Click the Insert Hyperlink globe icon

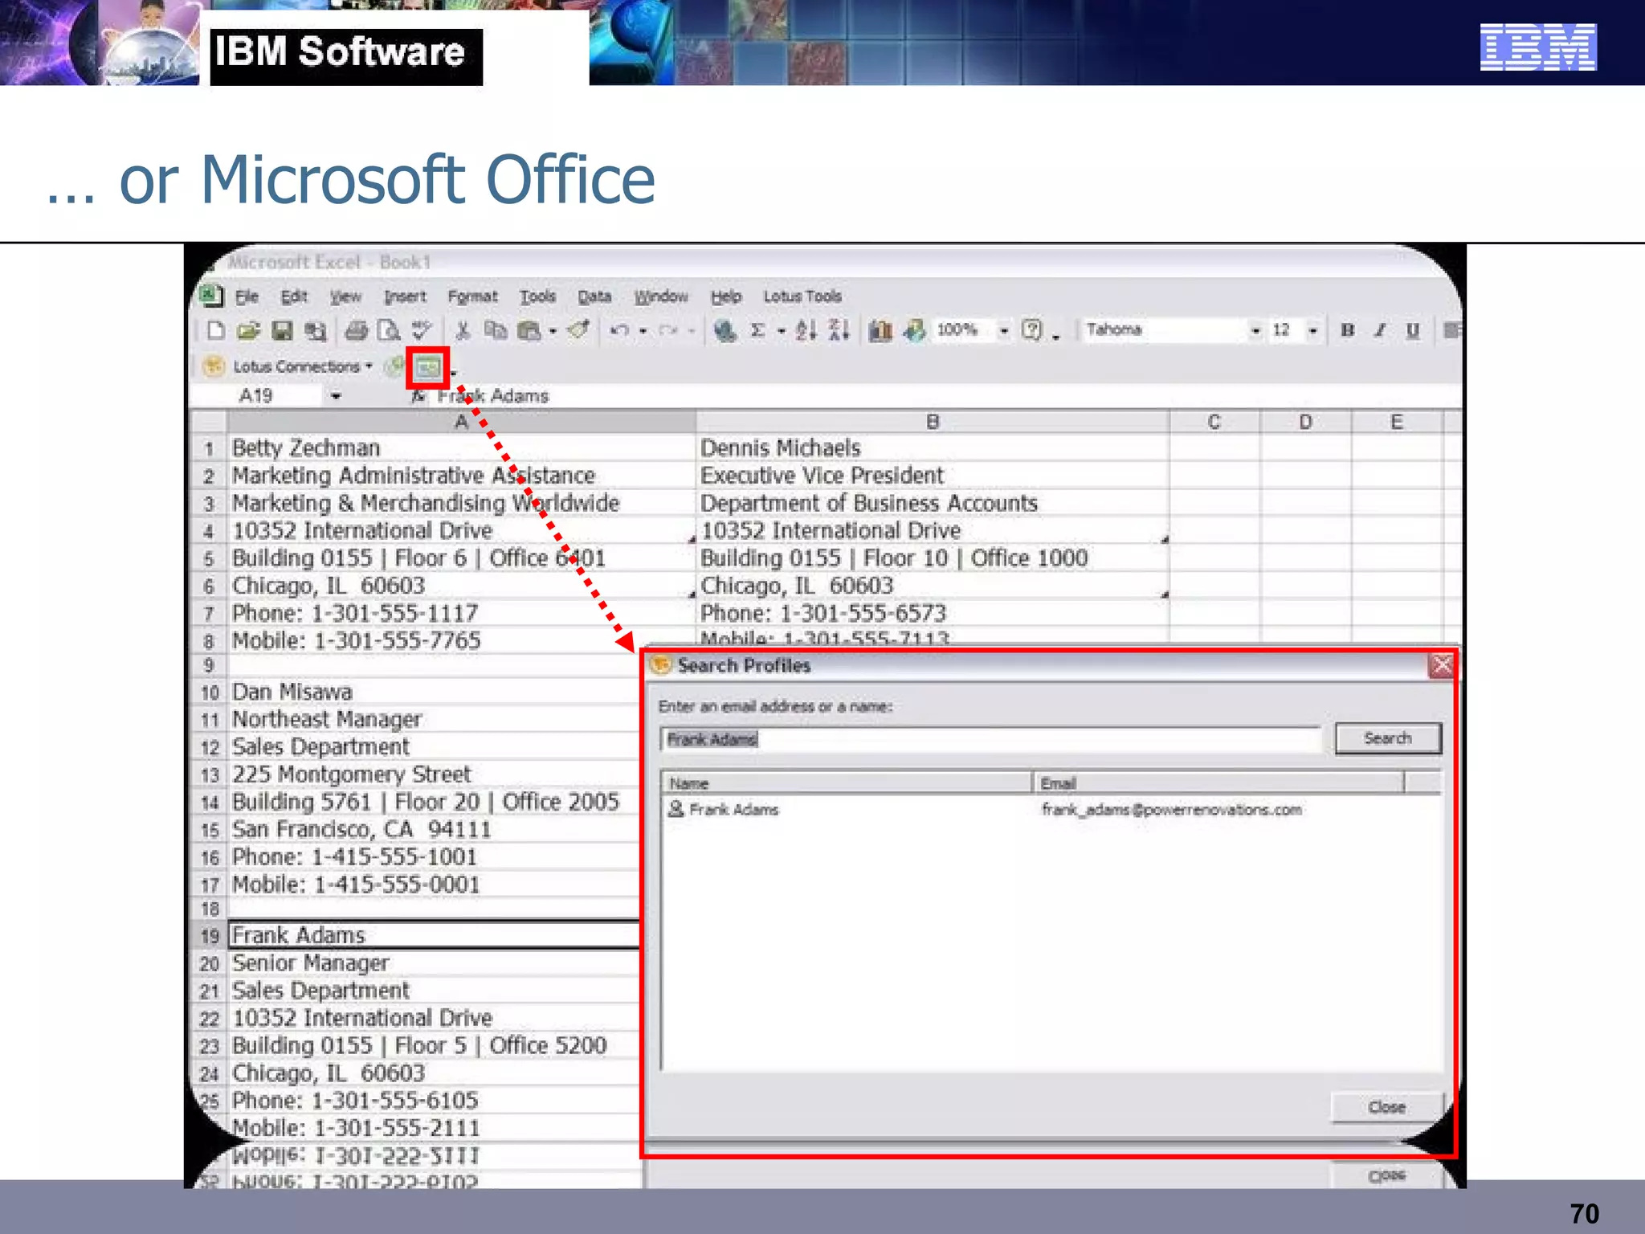tap(725, 330)
